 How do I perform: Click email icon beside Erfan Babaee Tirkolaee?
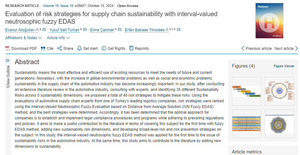(179, 30)
